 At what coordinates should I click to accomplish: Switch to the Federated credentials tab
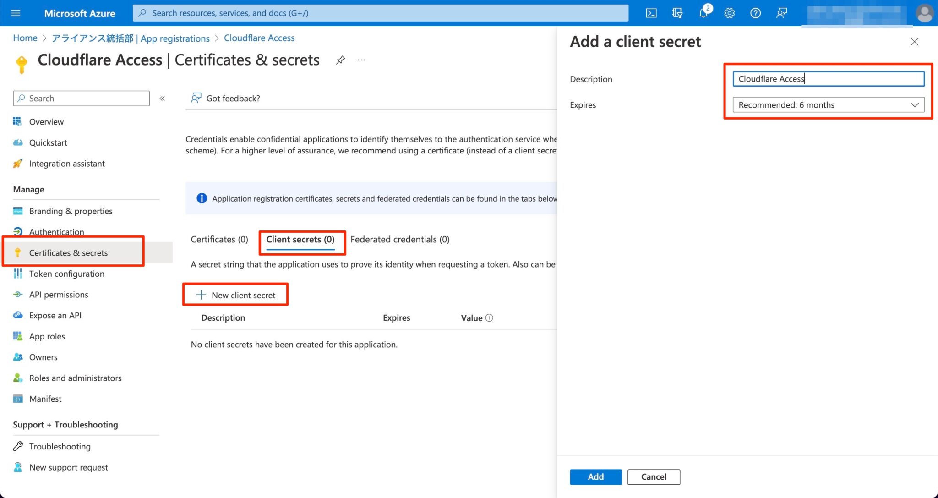click(399, 239)
